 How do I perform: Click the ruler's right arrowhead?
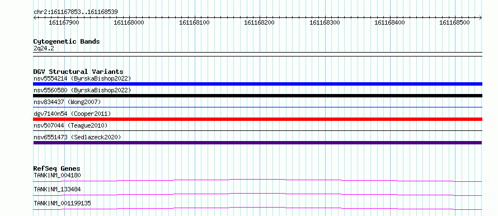481,18
